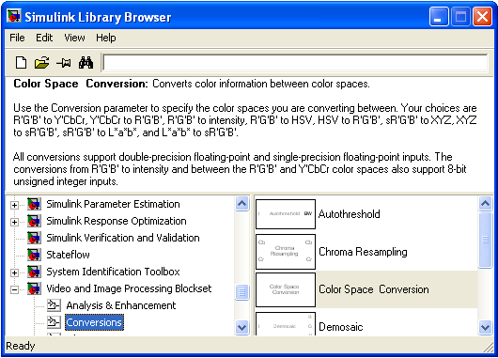Click the search text field in the toolbar
The height and width of the screenshot is (358, 498).
(295, 63)
